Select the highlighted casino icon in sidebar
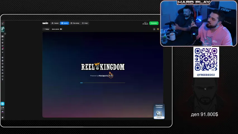The image size is (238, 134). tap(3, 37)
